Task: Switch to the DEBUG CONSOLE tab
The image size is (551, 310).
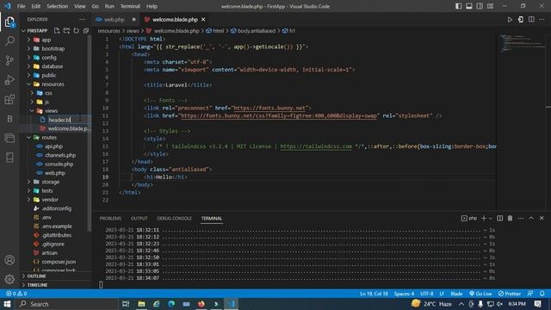Action: (174, 218)
